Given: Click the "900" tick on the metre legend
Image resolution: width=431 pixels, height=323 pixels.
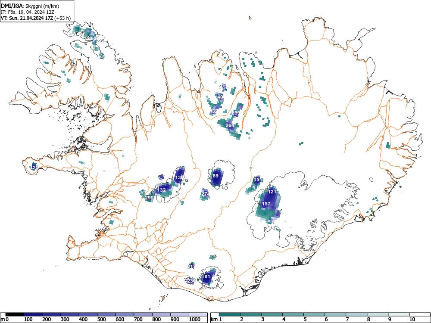Looking at the screenshot, I should pos(175,319).
